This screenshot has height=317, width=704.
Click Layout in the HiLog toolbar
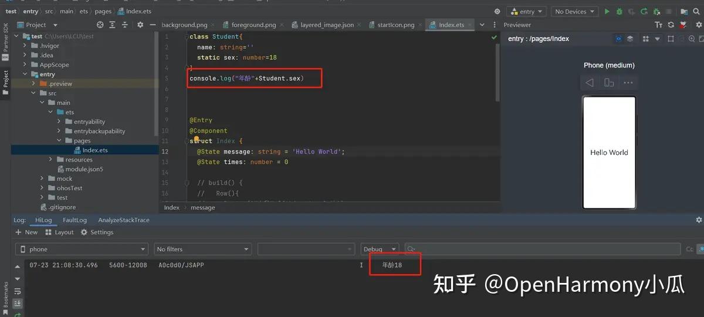(x=59, y=232)
